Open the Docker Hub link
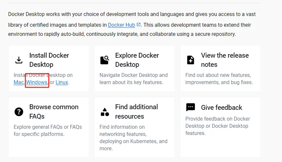Screen dimensions: 282x162 tap(121, 25)
